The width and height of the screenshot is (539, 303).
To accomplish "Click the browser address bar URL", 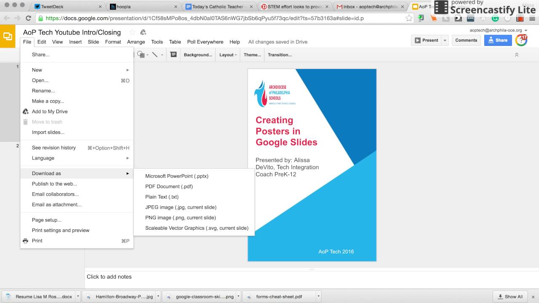I will [204, 18].
